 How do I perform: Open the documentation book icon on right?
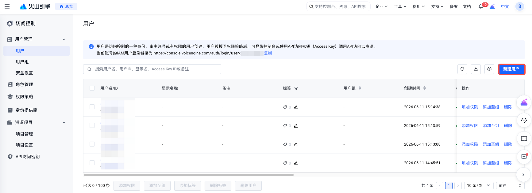(x=524, y=139)
